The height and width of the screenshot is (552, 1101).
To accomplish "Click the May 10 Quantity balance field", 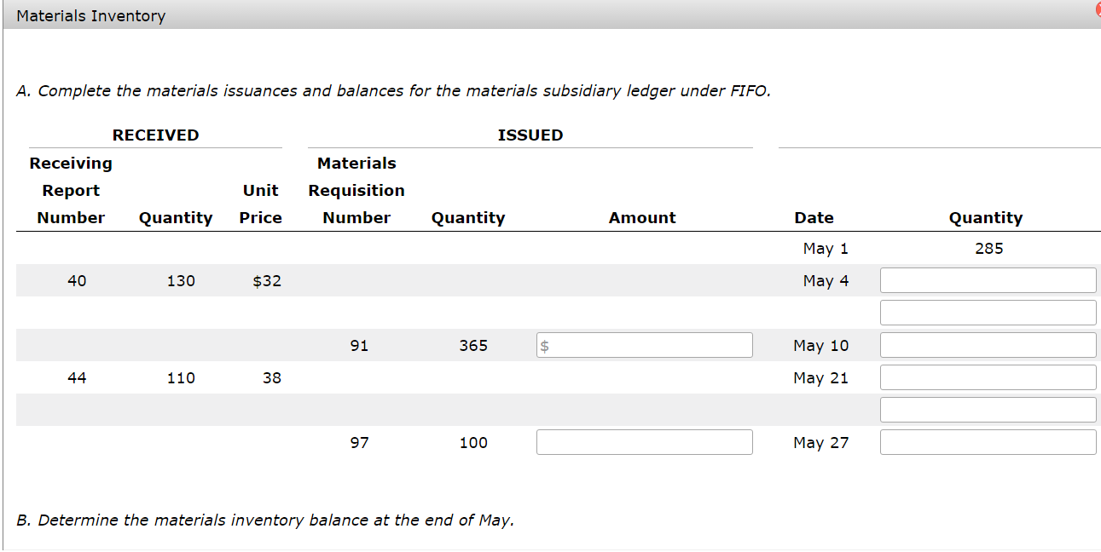I will click(x=988, y=344).
